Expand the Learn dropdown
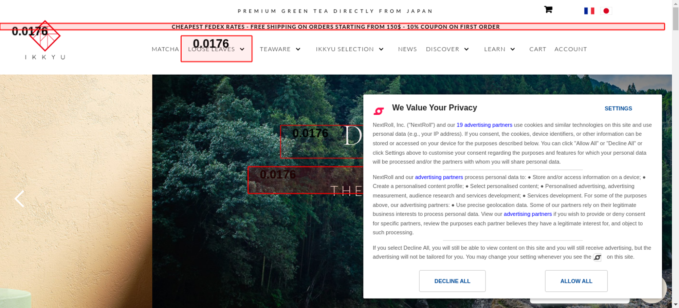The height and width of the screenshot is (308, 679). point(513,49)
